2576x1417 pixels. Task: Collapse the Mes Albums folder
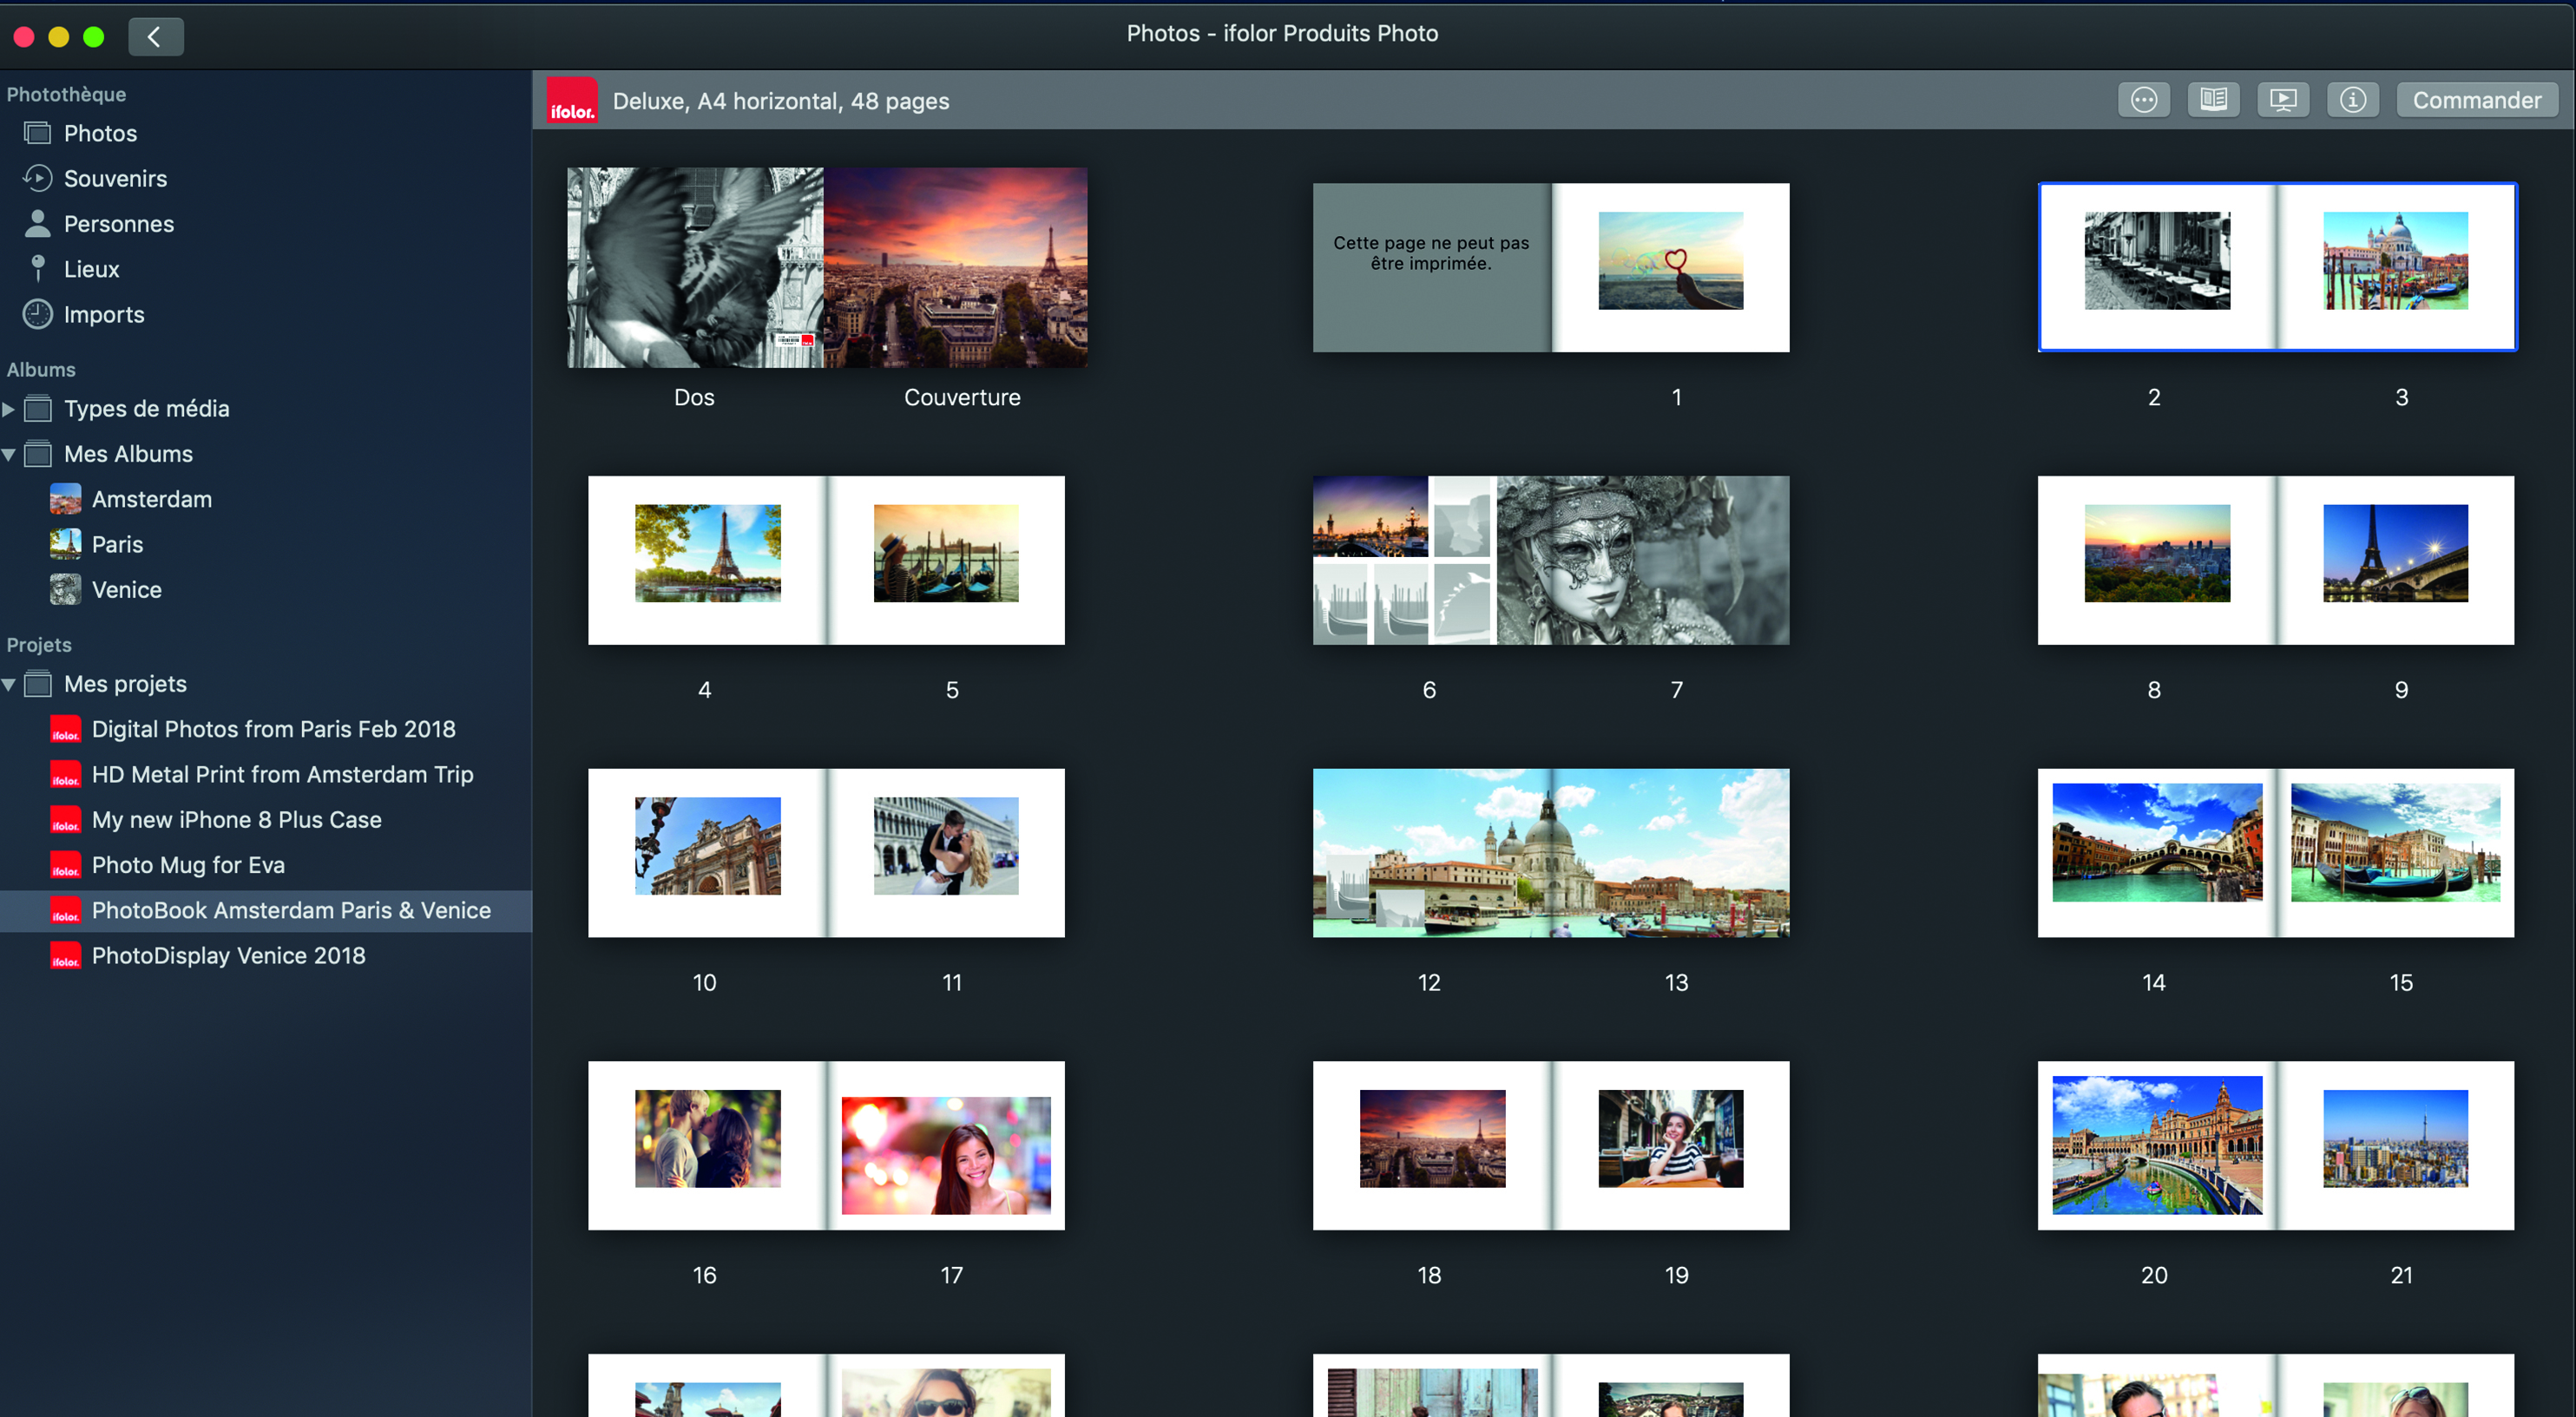pos(9,454)
